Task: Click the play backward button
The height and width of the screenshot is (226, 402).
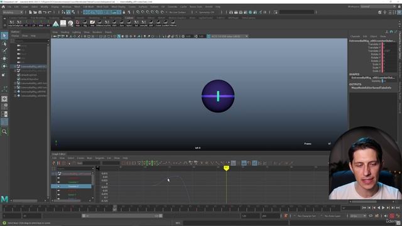Action: click(x=379, y=208)
